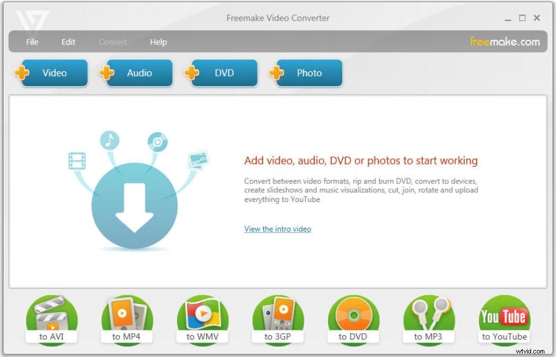Select the 'to AVI' conversion preset
This screenshot has height=357, width=556.
[51, 318]
